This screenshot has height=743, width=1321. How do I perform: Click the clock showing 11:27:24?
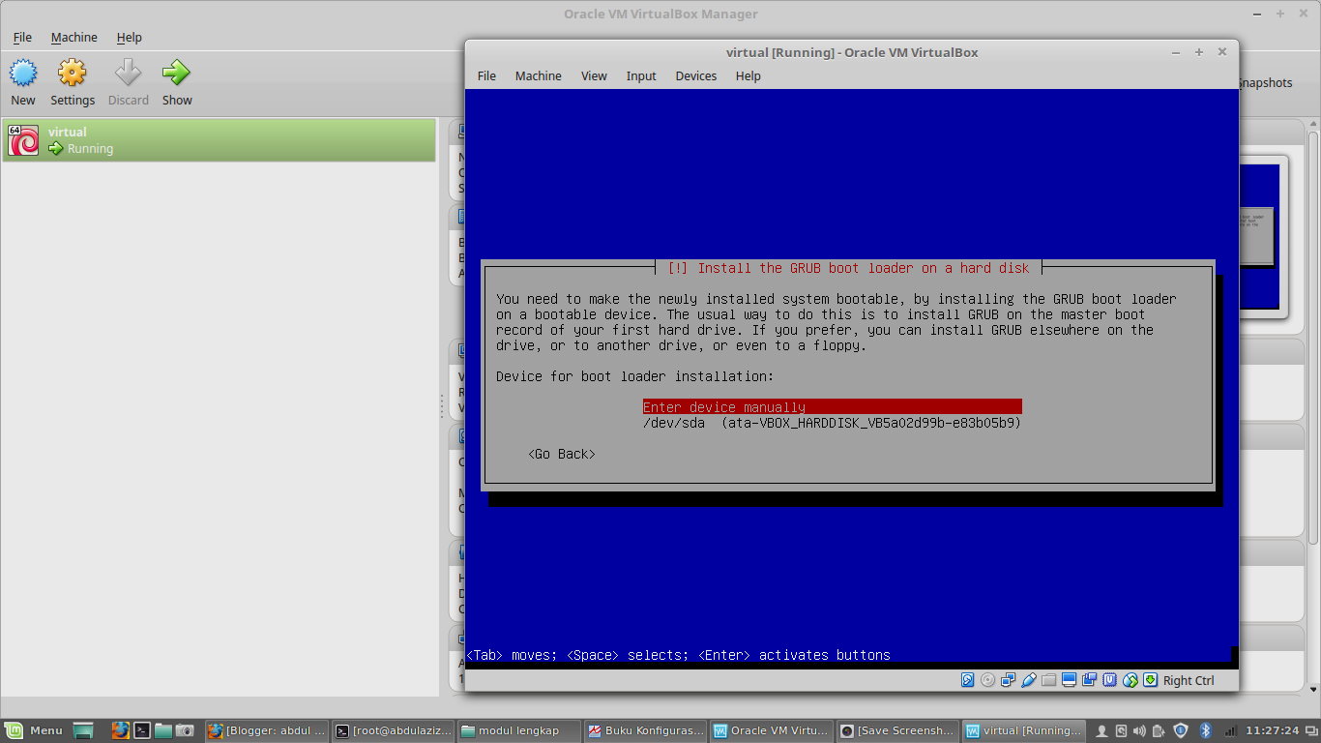pyautogui.click(x=1272, y=730)
